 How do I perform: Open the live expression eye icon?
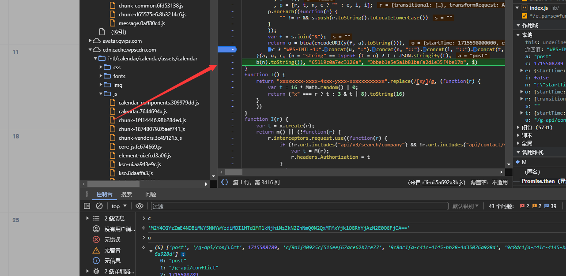140,206
